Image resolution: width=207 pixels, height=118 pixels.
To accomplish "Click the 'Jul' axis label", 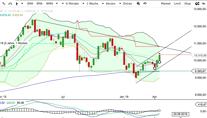I will (x=63, y=97).
